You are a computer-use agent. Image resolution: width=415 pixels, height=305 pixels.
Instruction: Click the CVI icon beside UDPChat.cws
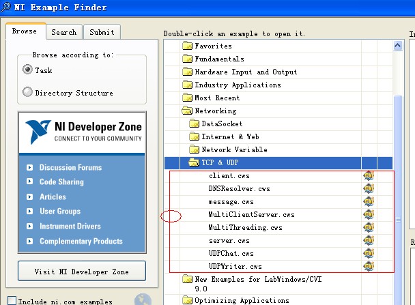click(x=369, y=253)
